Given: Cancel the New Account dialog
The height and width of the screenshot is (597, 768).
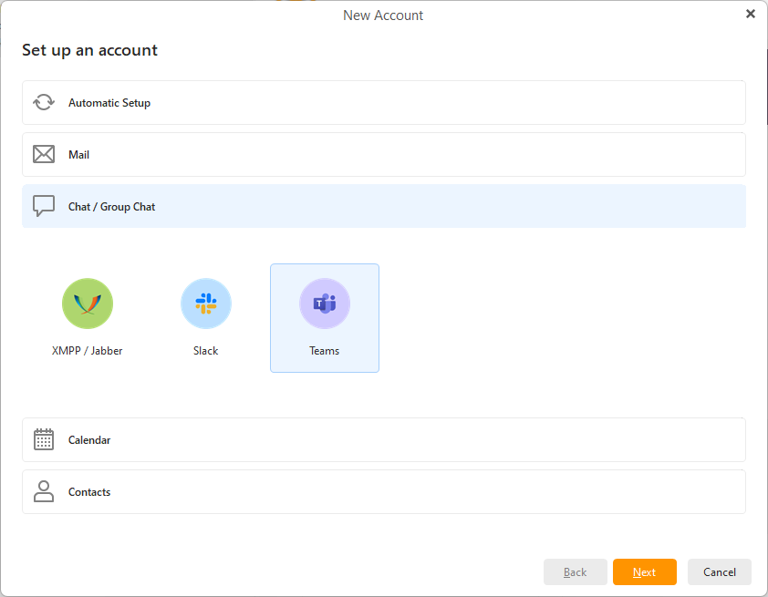Looking at the screenshot, I should (x=720, y=572).
